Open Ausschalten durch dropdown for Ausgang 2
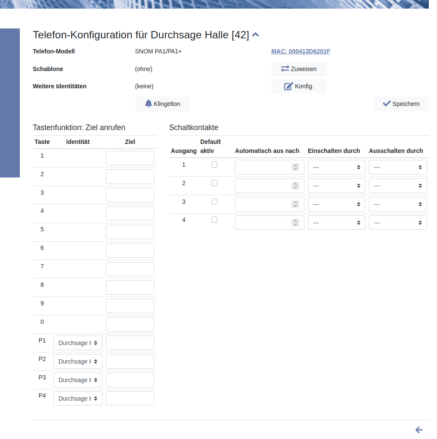 [x=398, y=186]
